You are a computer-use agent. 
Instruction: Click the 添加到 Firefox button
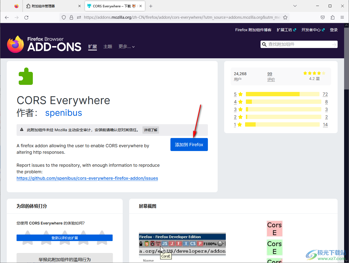pos(189,145)
